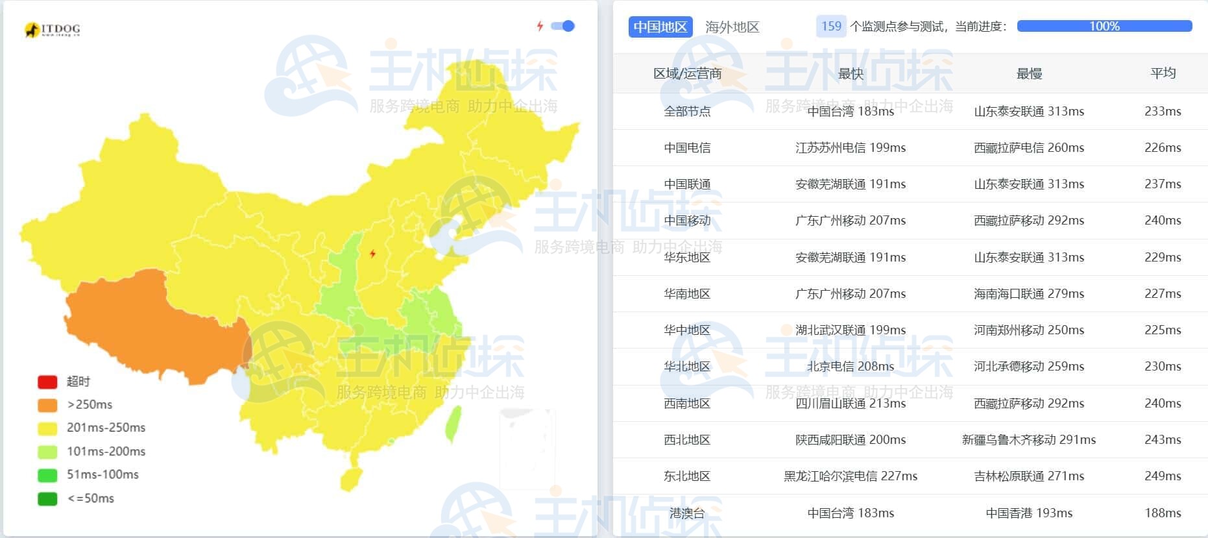Image resolution: width=1208 pixels, height=538 pixels.
Task: Select the 全部节点 row label
Action: (687, 111)
